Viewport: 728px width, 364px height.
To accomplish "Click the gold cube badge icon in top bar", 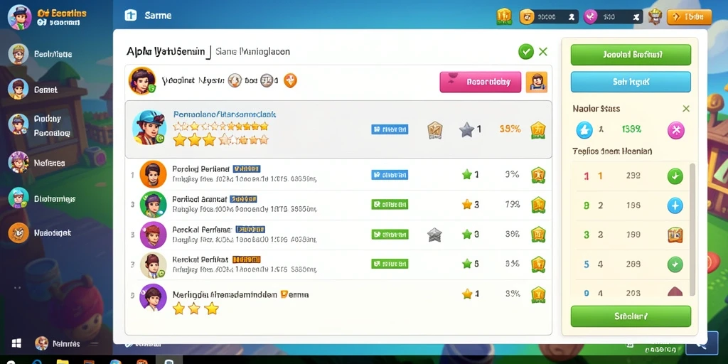I will [x=504, y=16].
